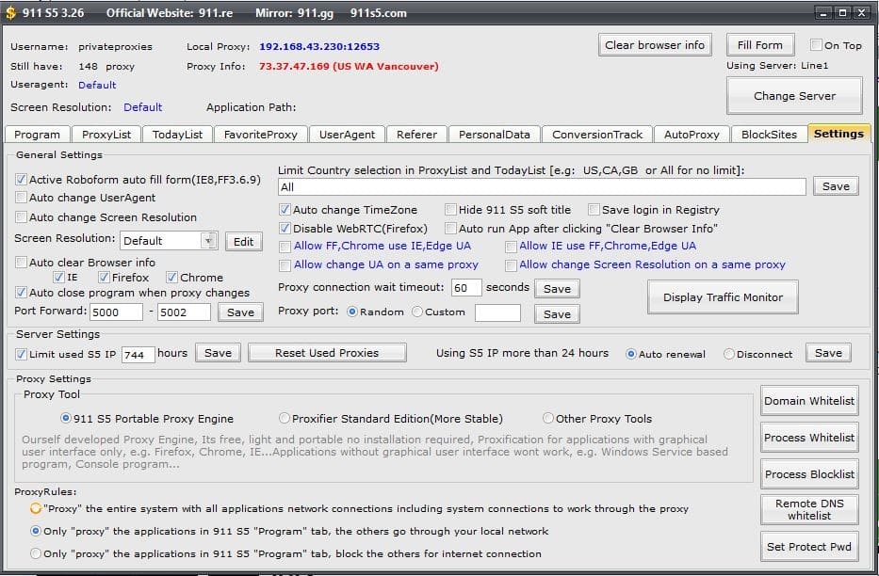Save the Port Forward range
This screenshot has width=879, height=576.
[x=240, y=312]
